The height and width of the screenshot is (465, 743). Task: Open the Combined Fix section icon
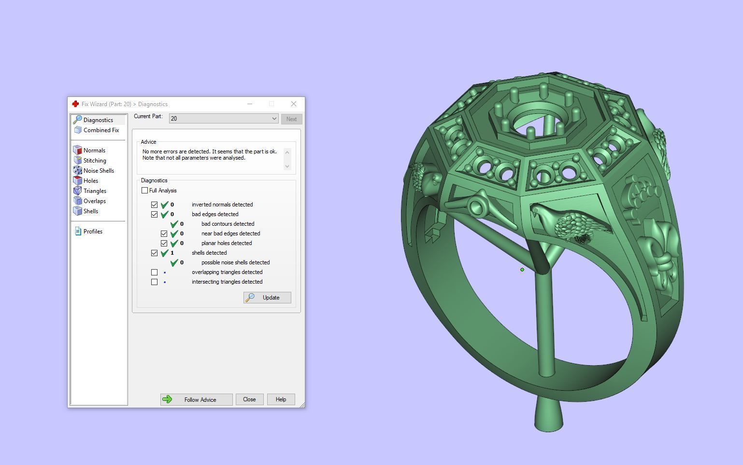point(78,130)
